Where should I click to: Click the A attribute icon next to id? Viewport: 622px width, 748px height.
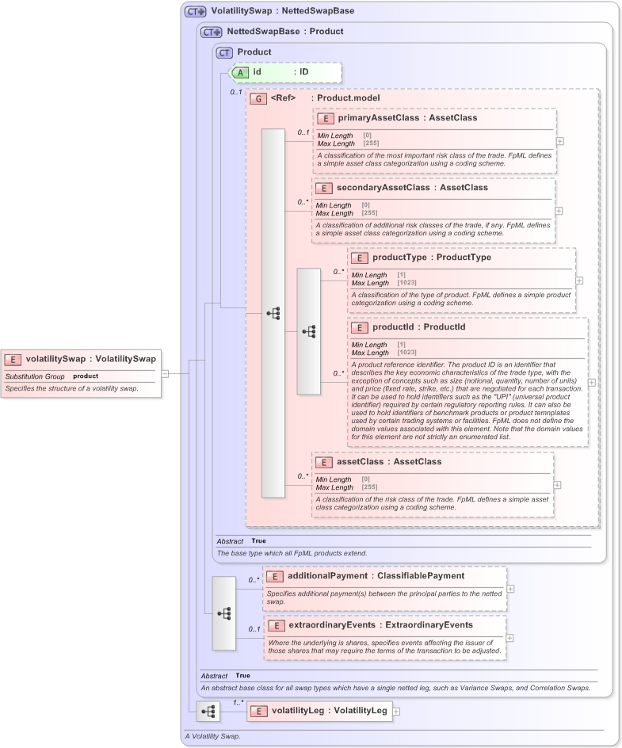(x=240, y=73)
